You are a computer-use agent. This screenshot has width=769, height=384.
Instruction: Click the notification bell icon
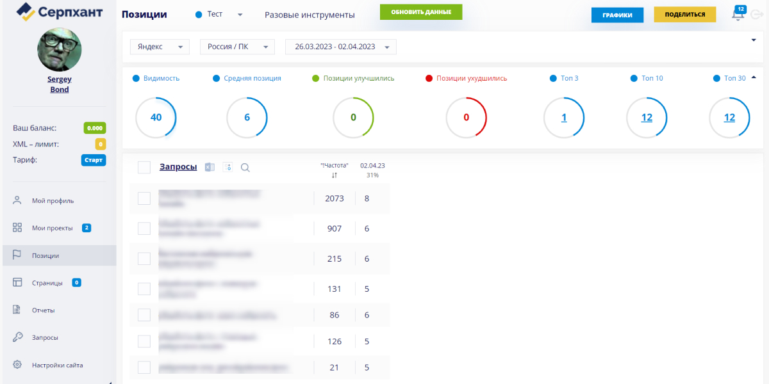(x=738, y=14)
